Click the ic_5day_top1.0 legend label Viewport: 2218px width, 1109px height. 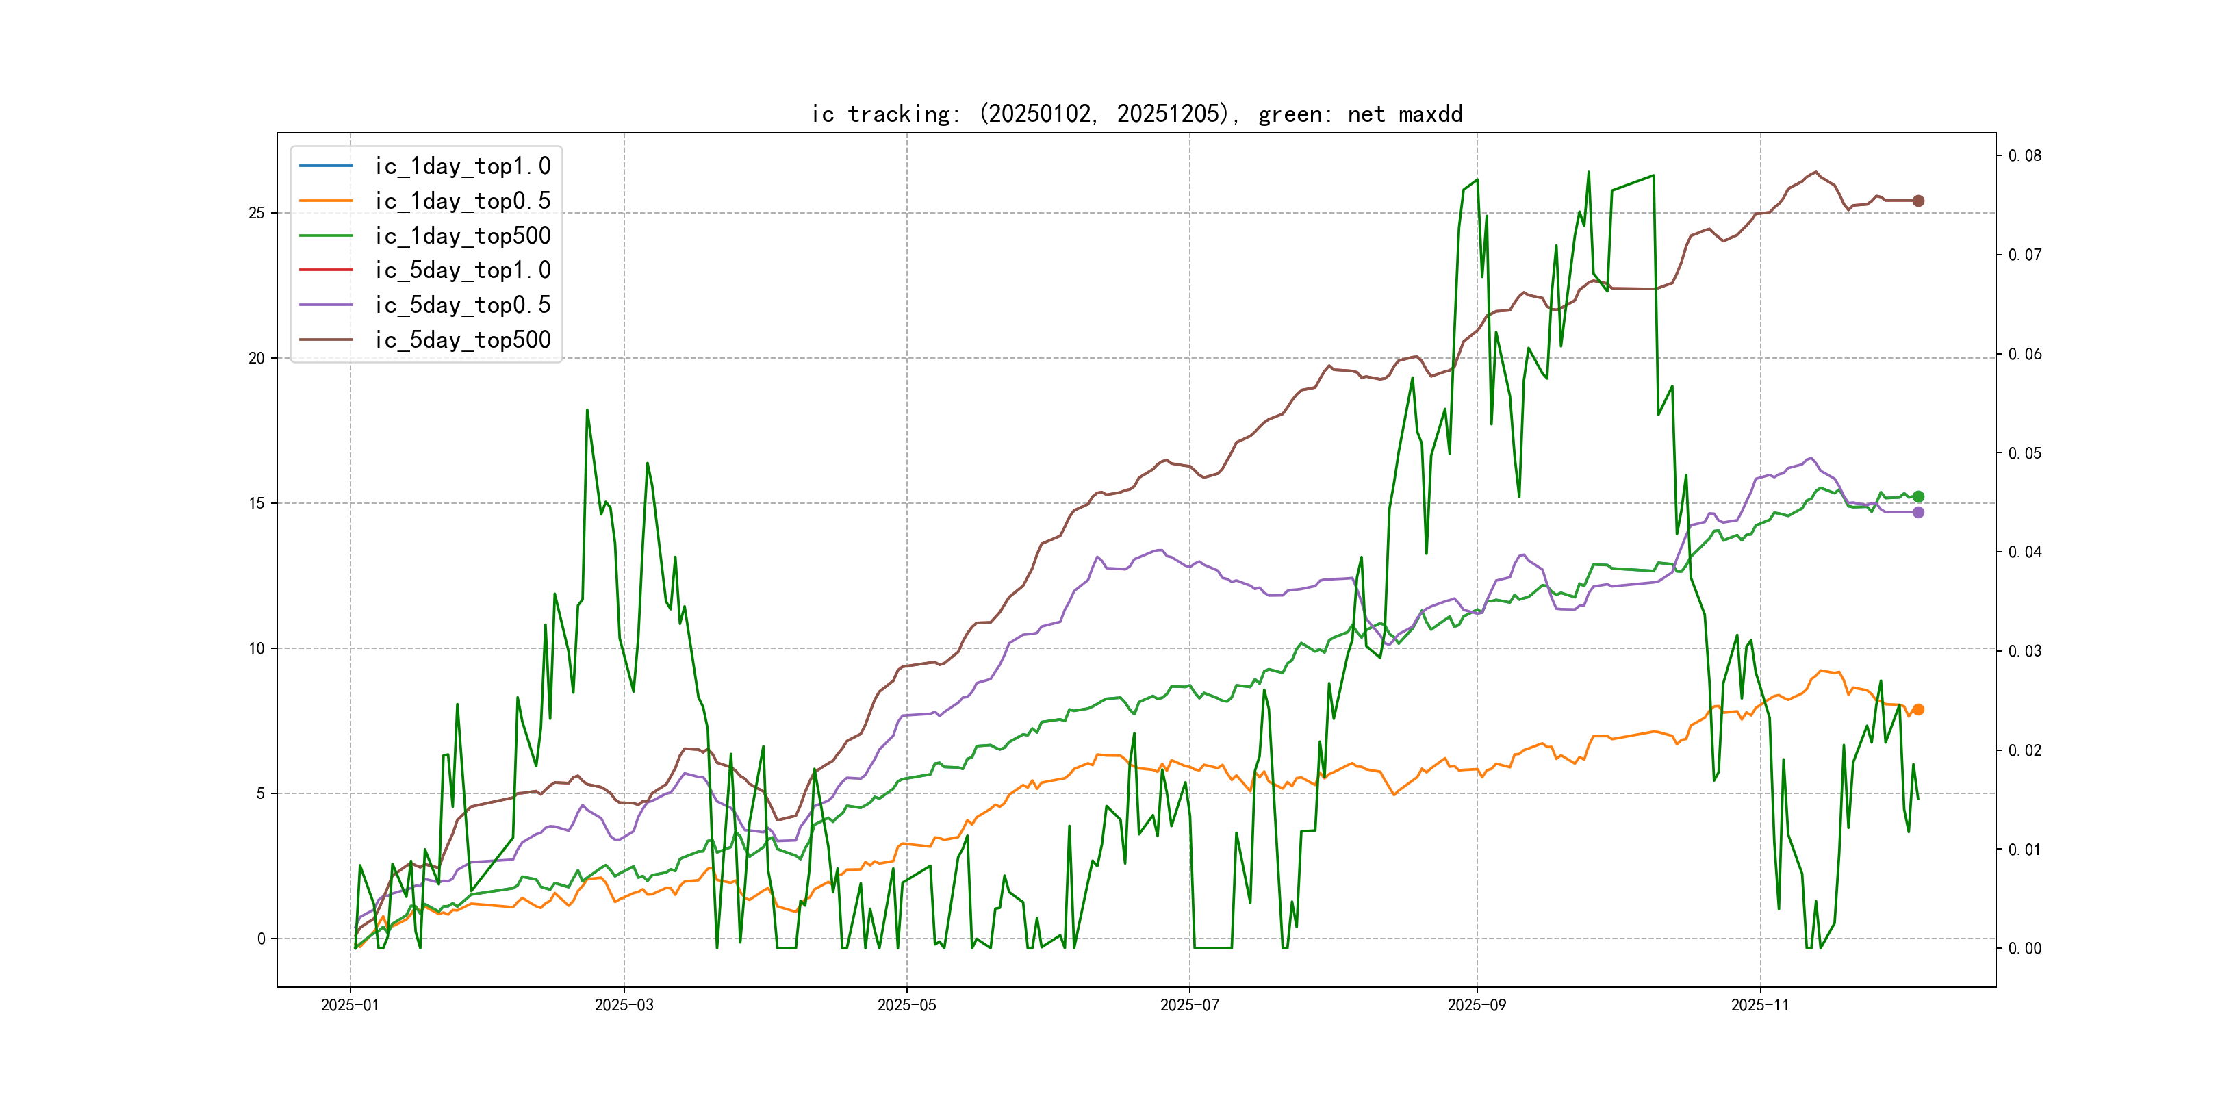pyautogui.click(x=462, y=270)
